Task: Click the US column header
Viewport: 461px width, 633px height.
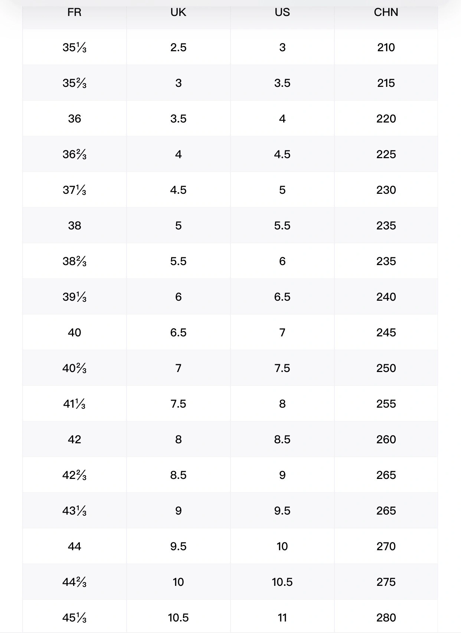Action: coord(282,12)
